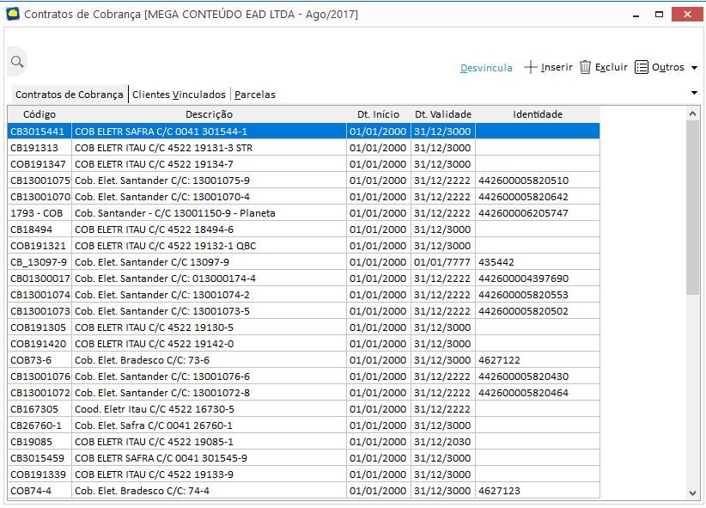Open the Outros dropdown arrow
Screen dimensions: 706x508
point(694,68)
